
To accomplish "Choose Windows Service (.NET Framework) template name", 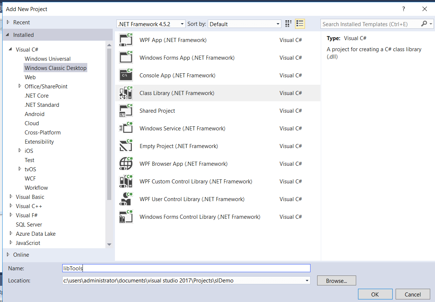I will click(x=182, y=129).
